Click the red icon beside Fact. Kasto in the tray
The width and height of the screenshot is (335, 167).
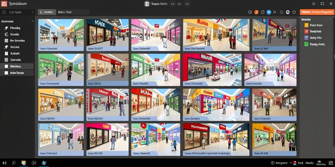[x=295, y=163]
